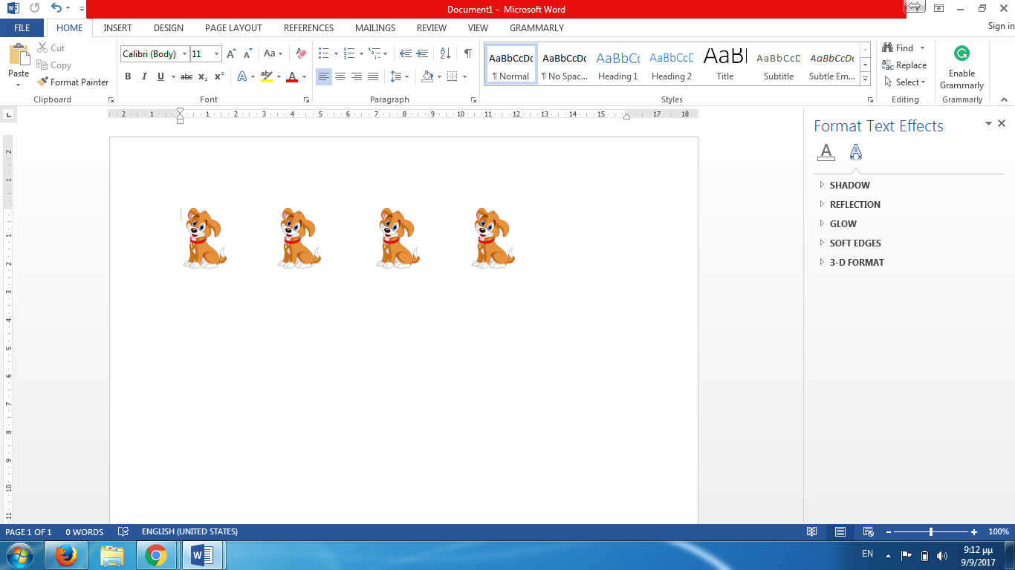Apply red font color

click(292, 76)
